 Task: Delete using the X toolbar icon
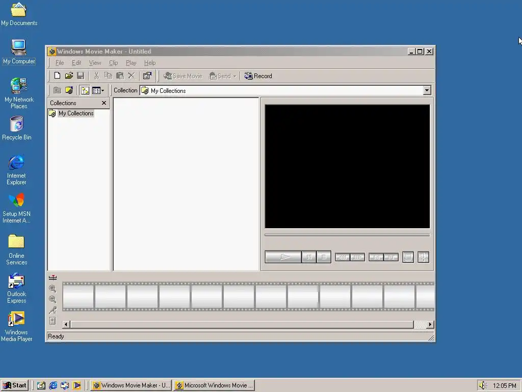(132, 76)
